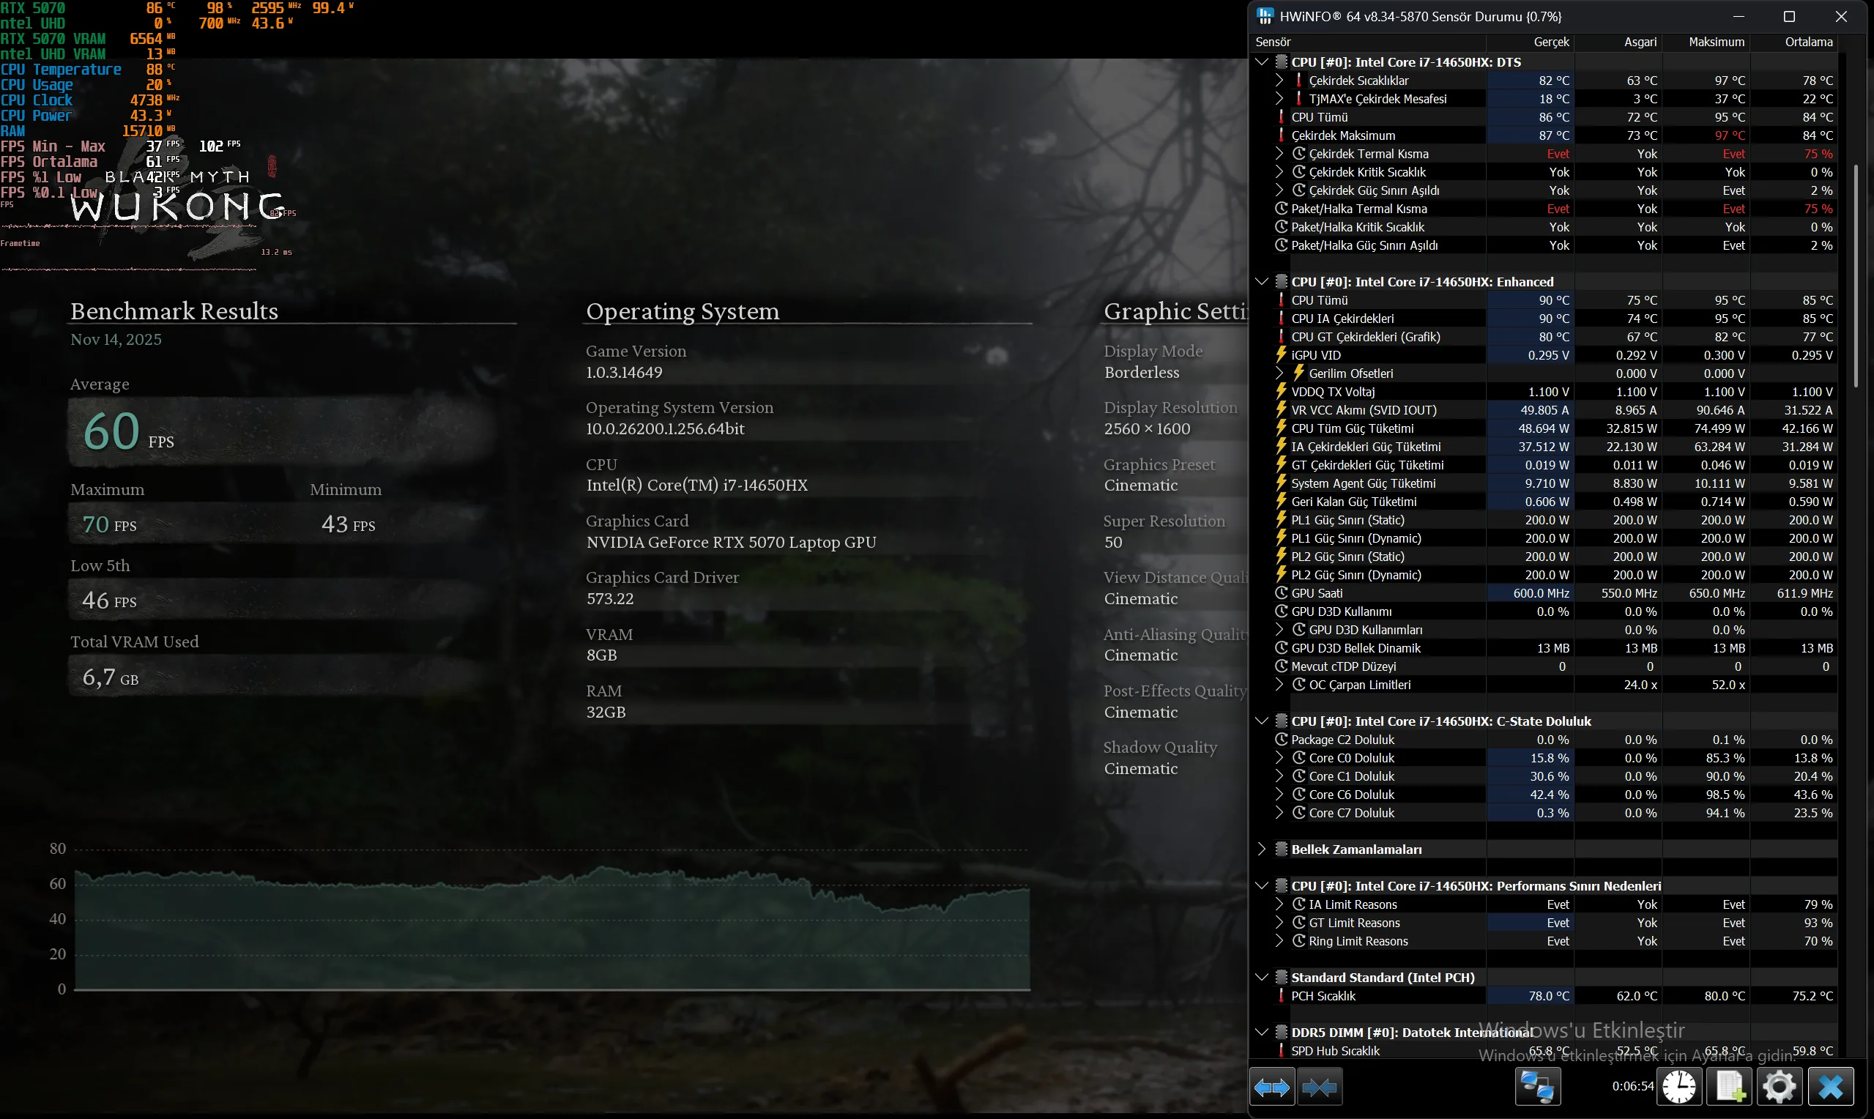The image size is (1874, 1119).
Task: Click the Asgari column header
Action: tap(1618, 42)
